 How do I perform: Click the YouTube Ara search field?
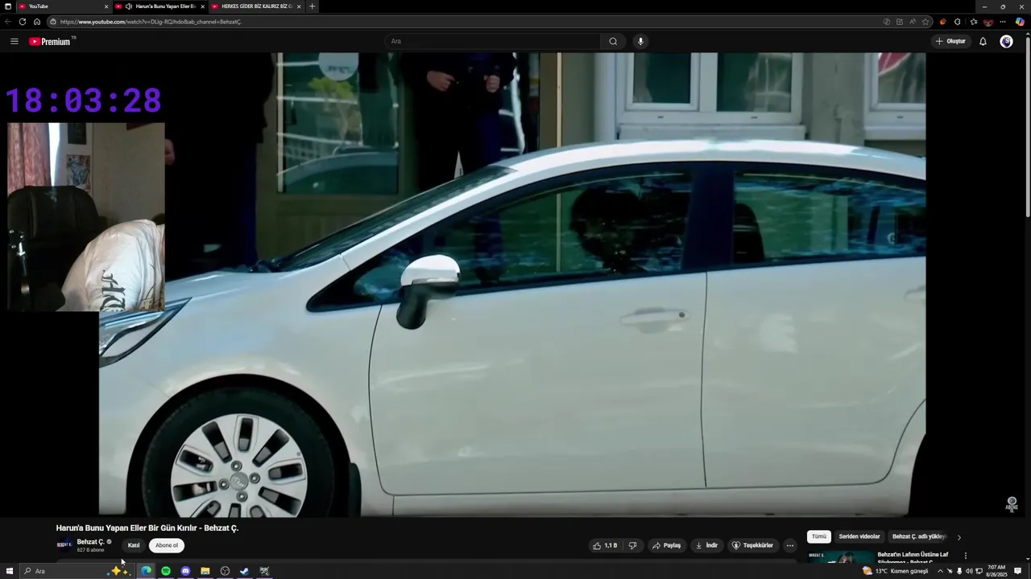click(x=493, y=41)
